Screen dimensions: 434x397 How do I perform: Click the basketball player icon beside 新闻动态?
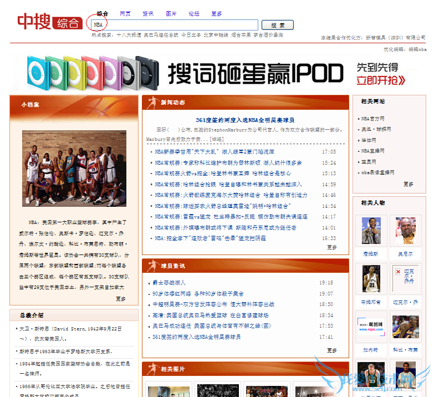tap(152, 102)
